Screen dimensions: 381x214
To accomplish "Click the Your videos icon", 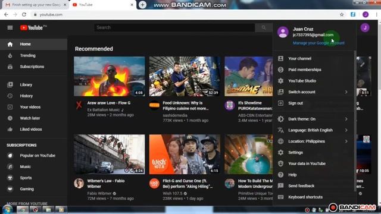I will (x=10, y=107).
